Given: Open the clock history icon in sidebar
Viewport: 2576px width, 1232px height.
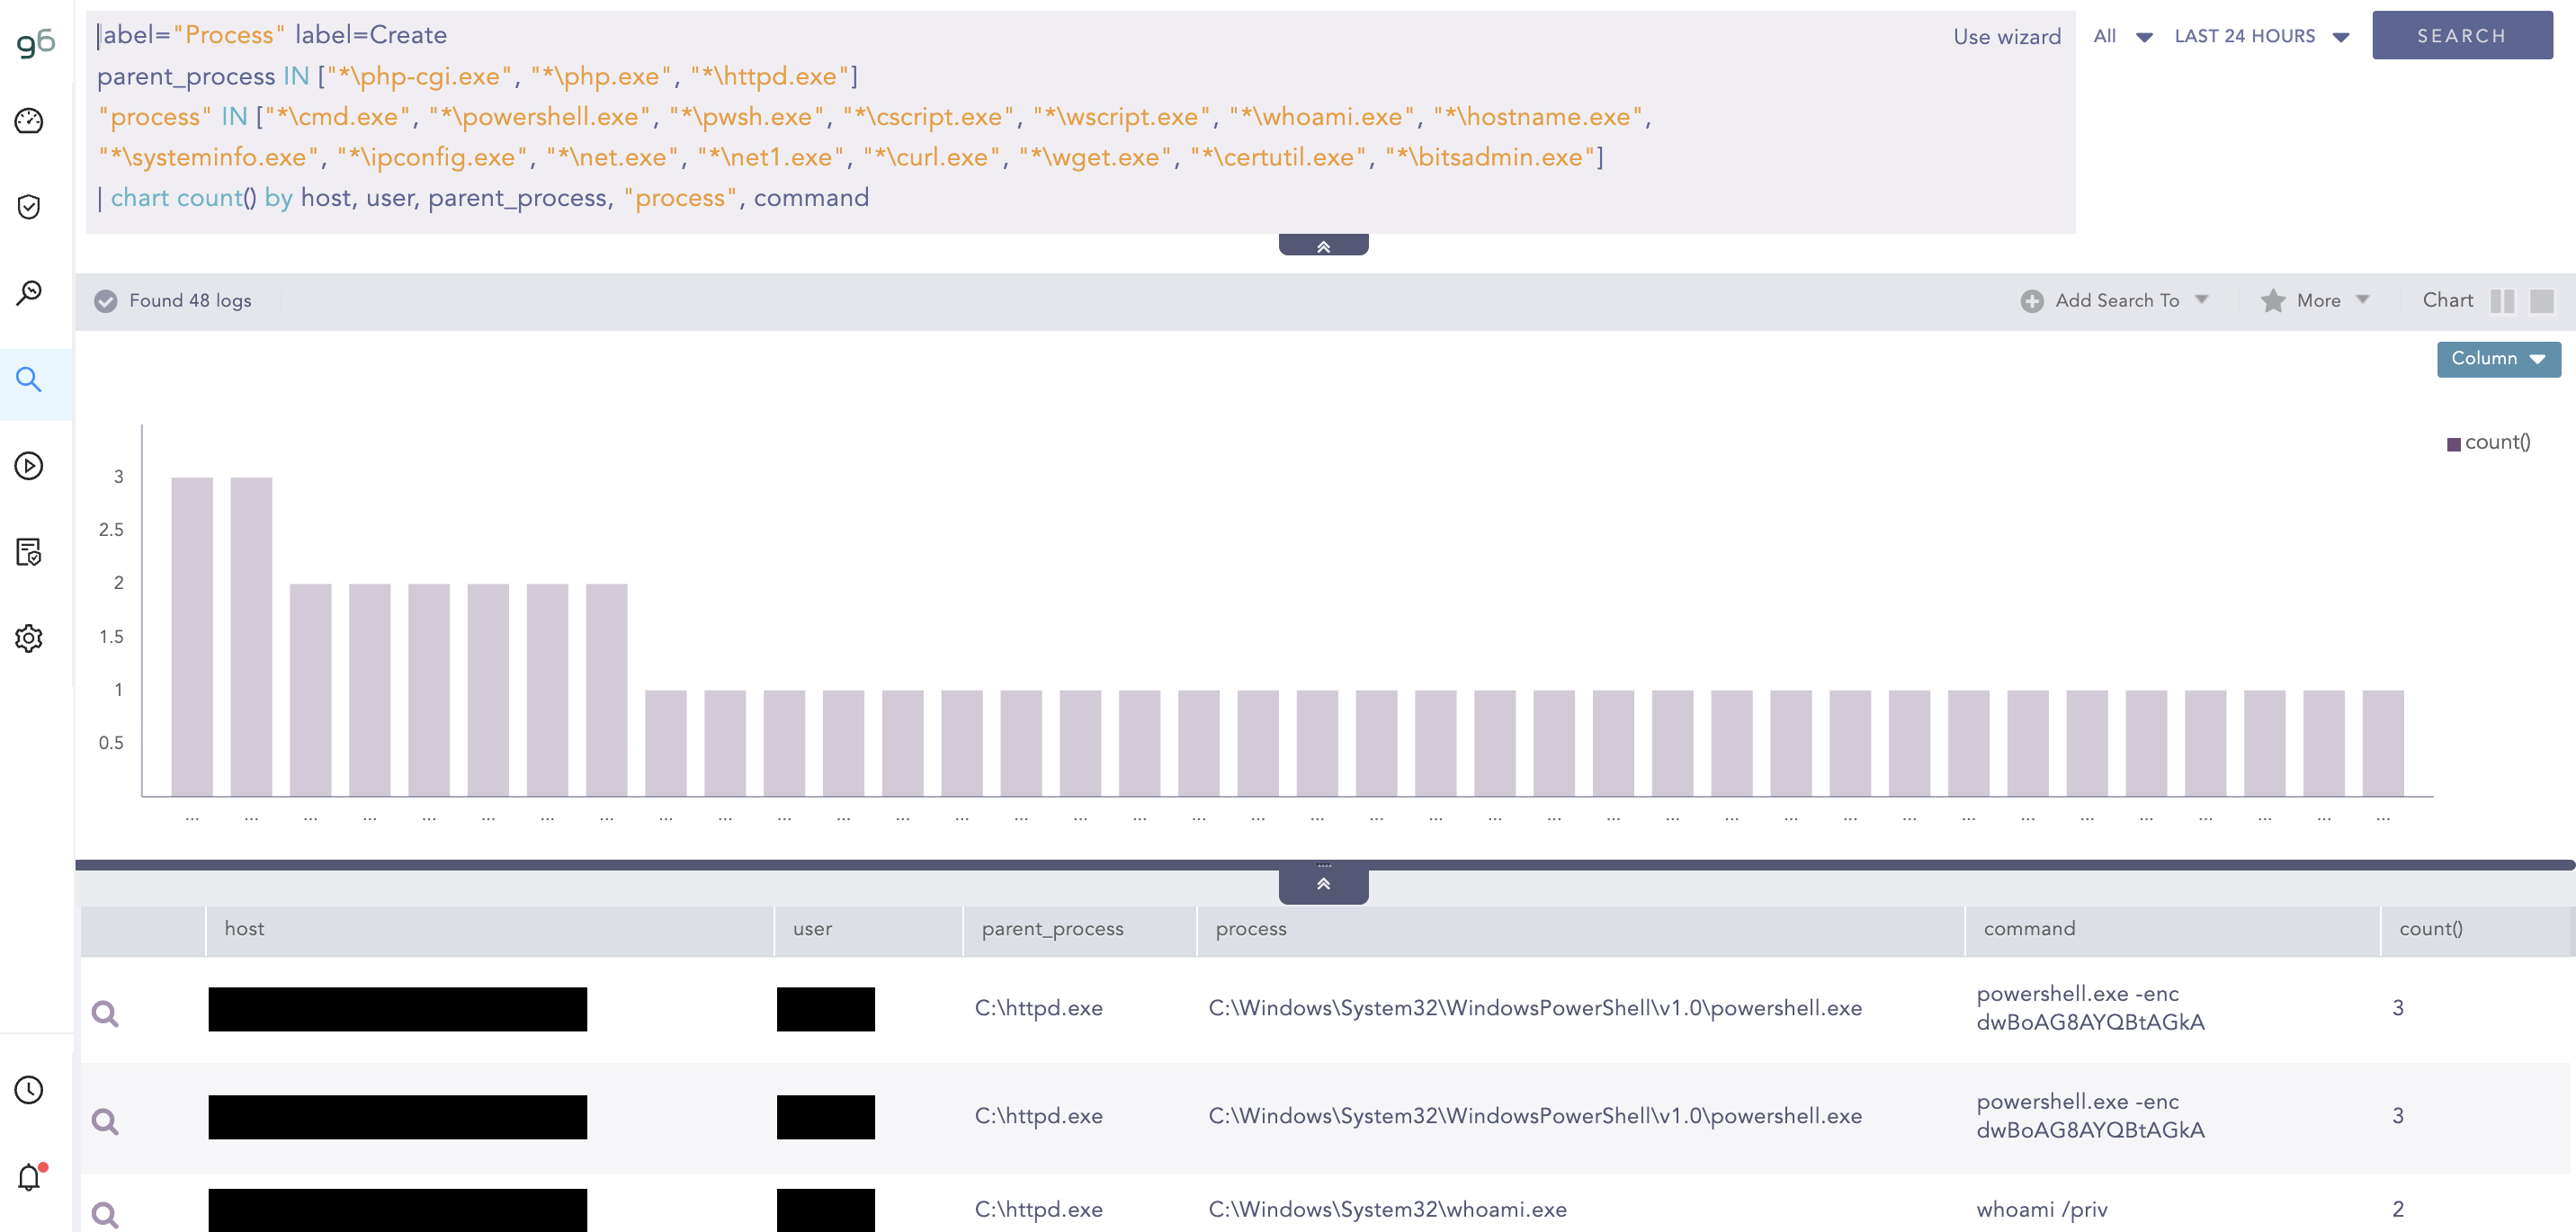Looking at the screenshot, I should 29,1090.
